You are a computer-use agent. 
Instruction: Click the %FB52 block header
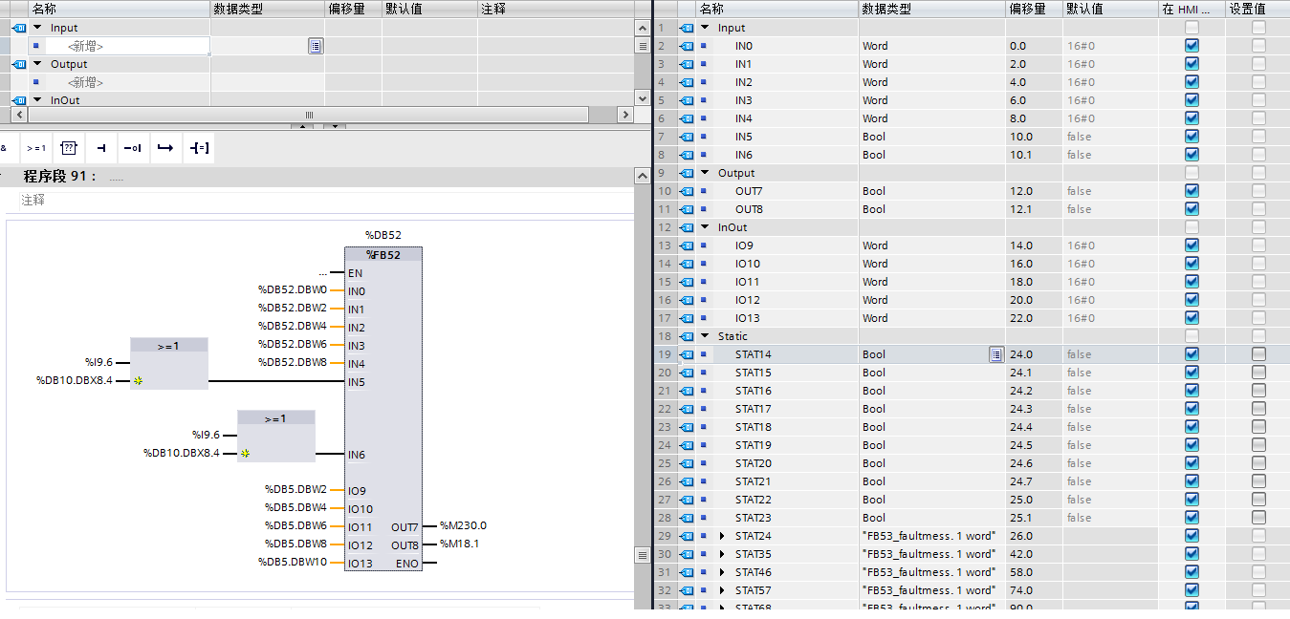(x=383, y=255)
